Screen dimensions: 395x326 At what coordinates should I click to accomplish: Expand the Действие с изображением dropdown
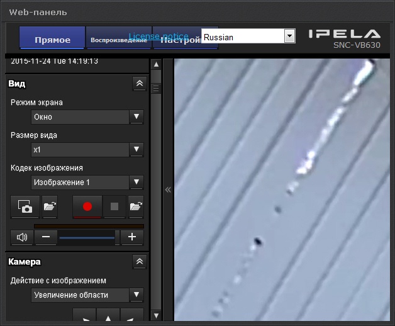coord(136,295)
